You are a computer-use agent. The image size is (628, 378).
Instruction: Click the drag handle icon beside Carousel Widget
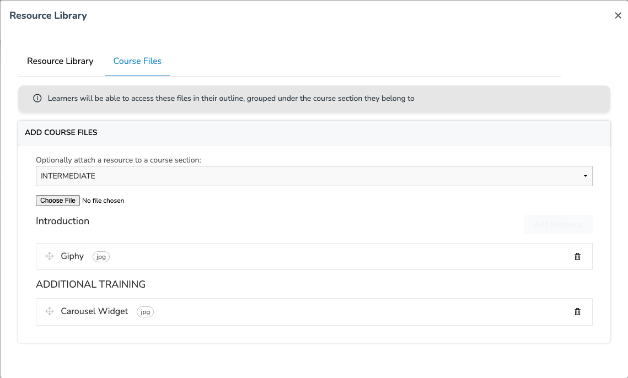50,311
